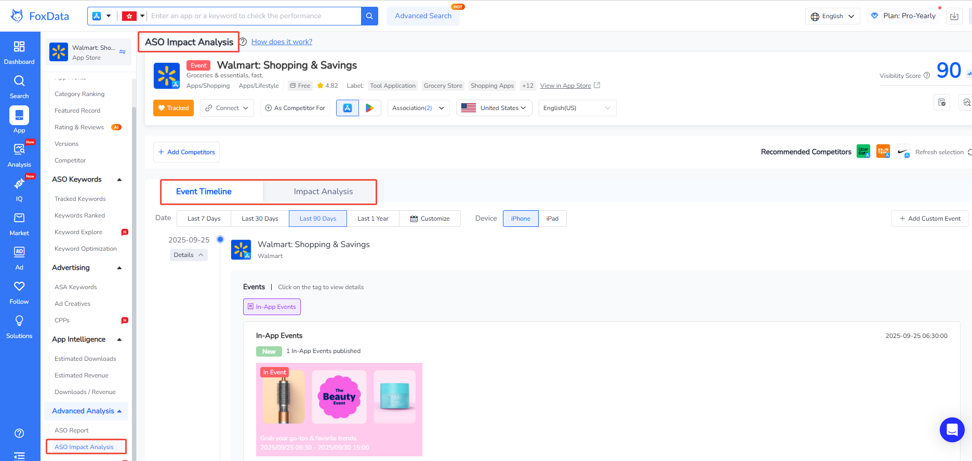Image resolution: width=972 pixels, height=461 pixels.
Task: Open the How does it work link
Action: pyautogui.click(x=282, y=42)
